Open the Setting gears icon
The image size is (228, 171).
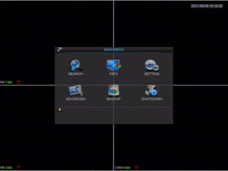[151, 66]
